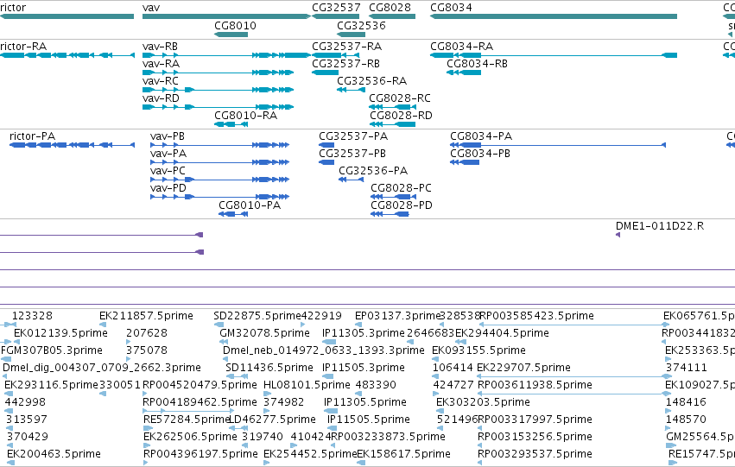Image resolution: width=735 pixels, height=467 pixels.
Task: Click the CG8034-RB transcript label
Action: click(x=477, y=64)
